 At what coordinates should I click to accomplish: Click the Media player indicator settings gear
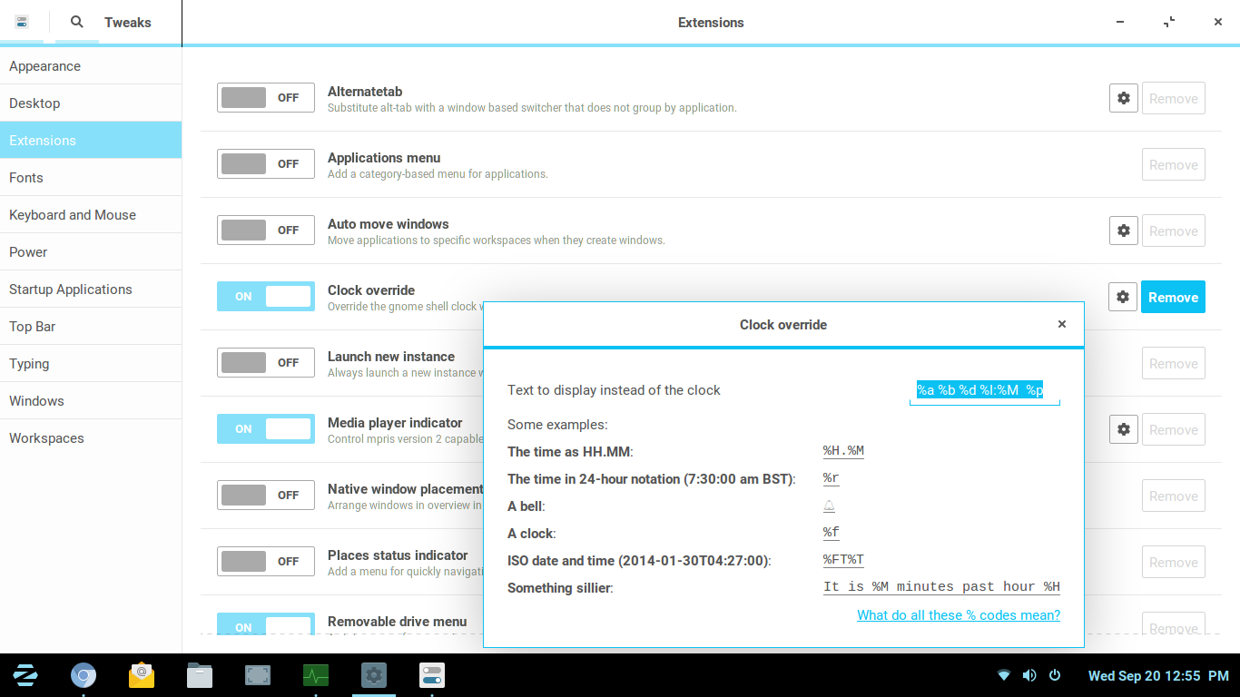click(x=1123, y=429)
